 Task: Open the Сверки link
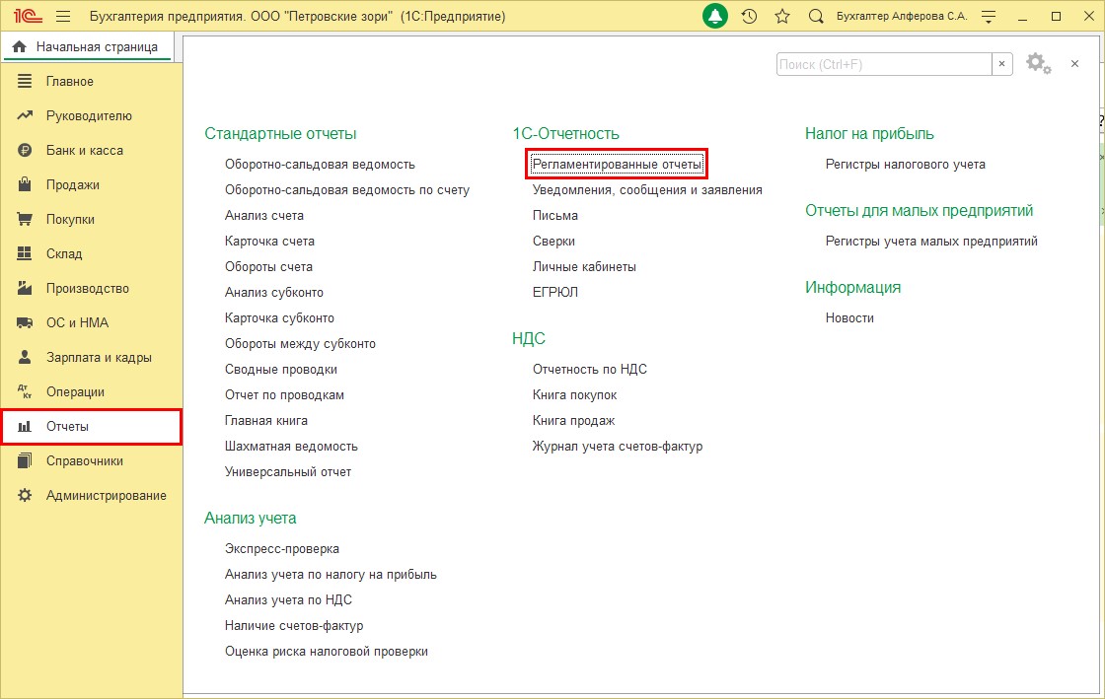[553, 241]
